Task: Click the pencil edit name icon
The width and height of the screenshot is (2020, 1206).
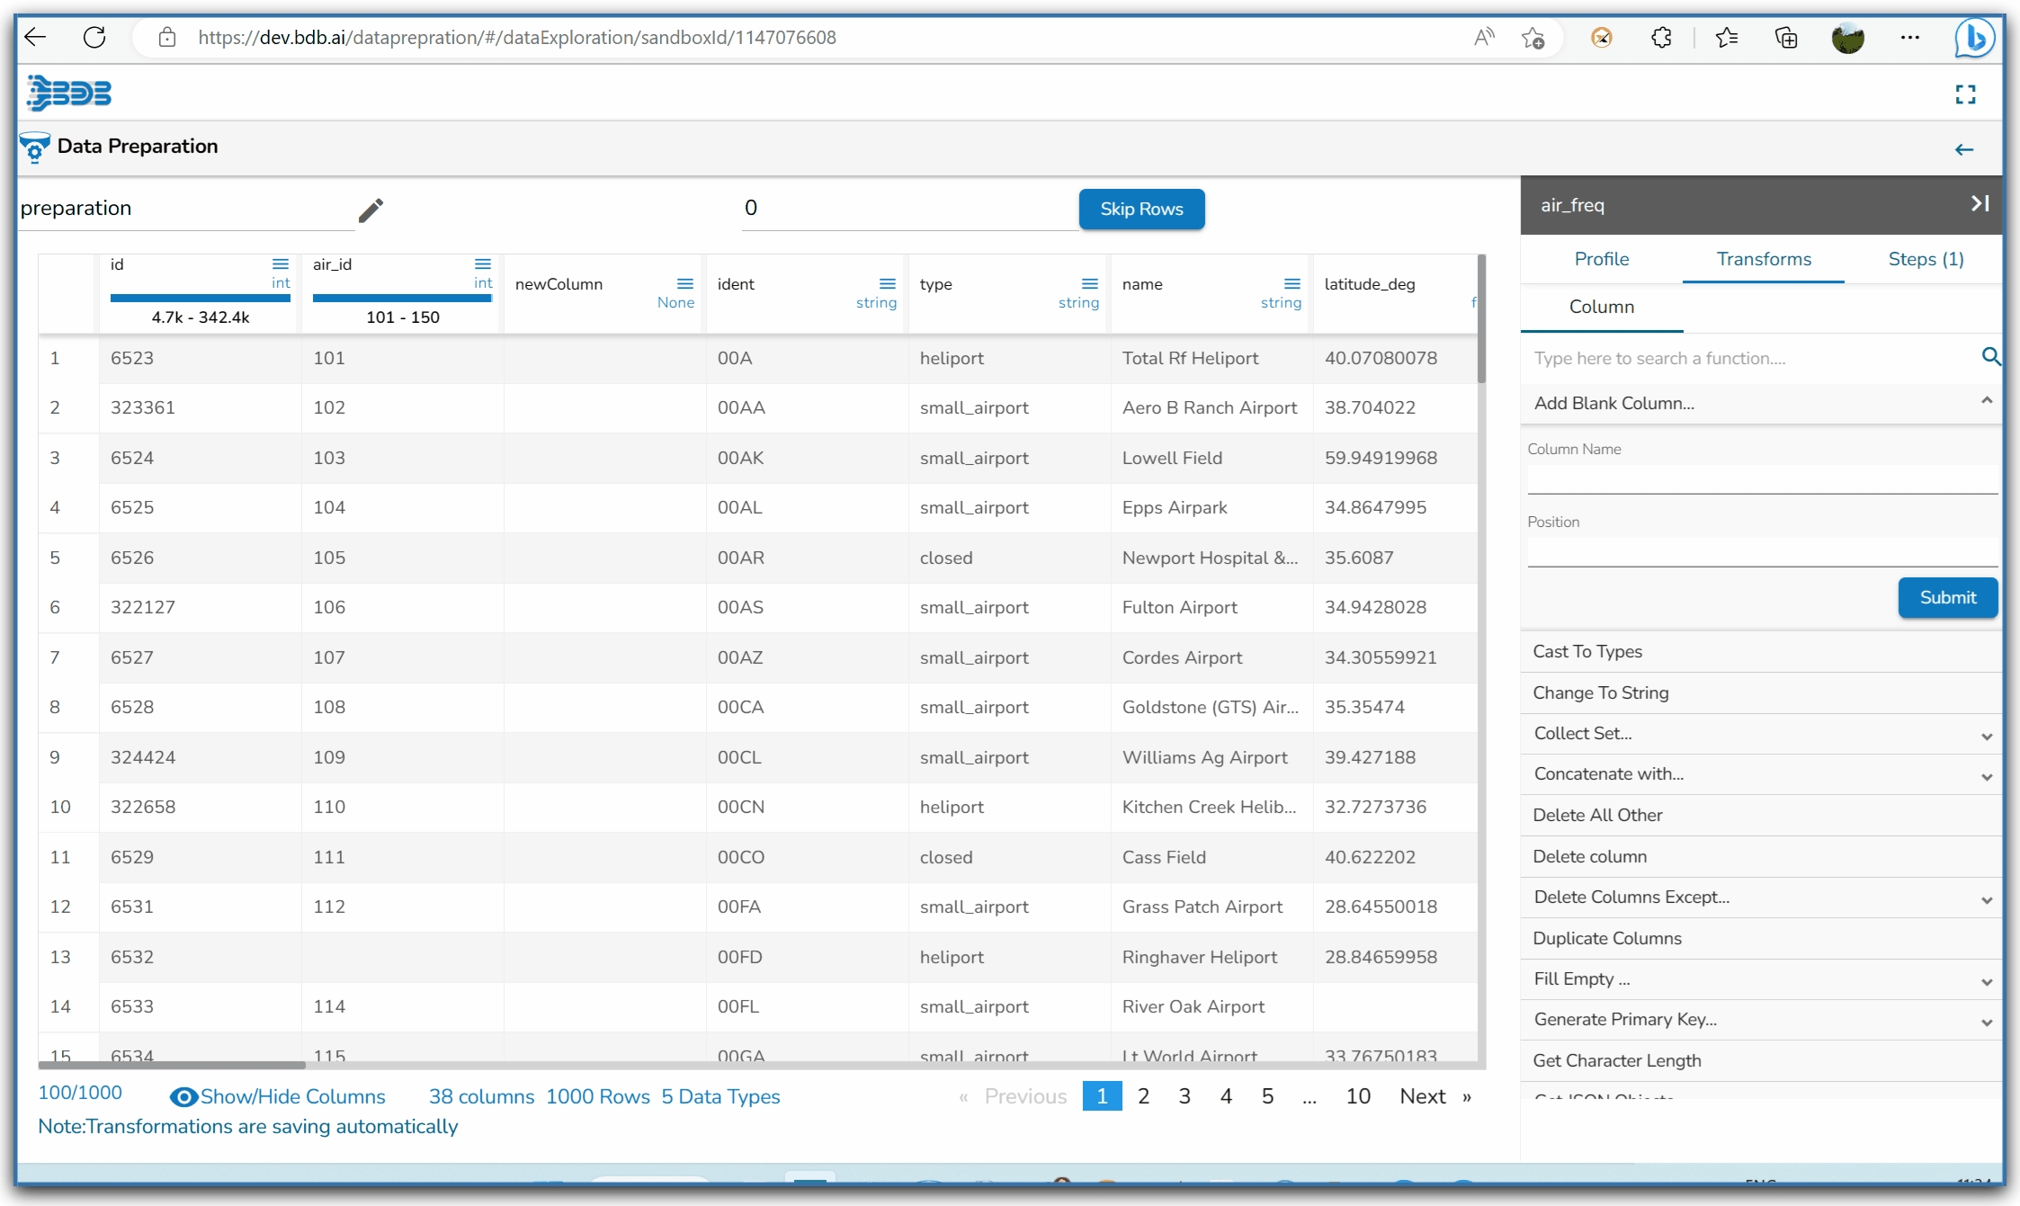Action: (371, 210)
